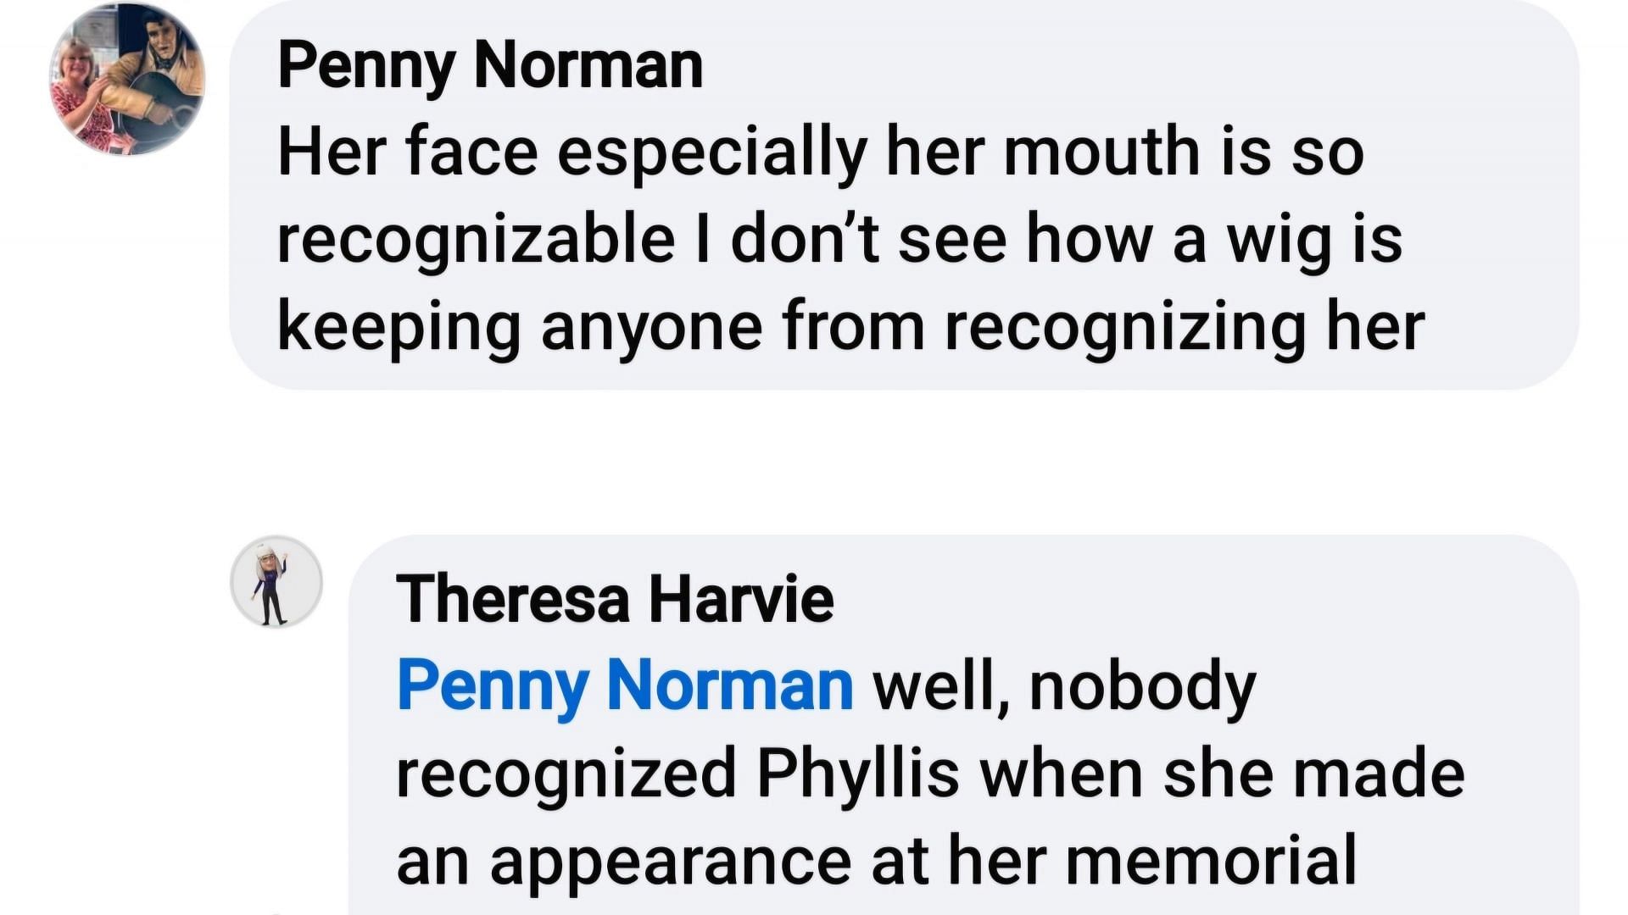Screen dimensions: 1628x915
Task: Click "when she made" in the reply
Action: pos(1222,774)
